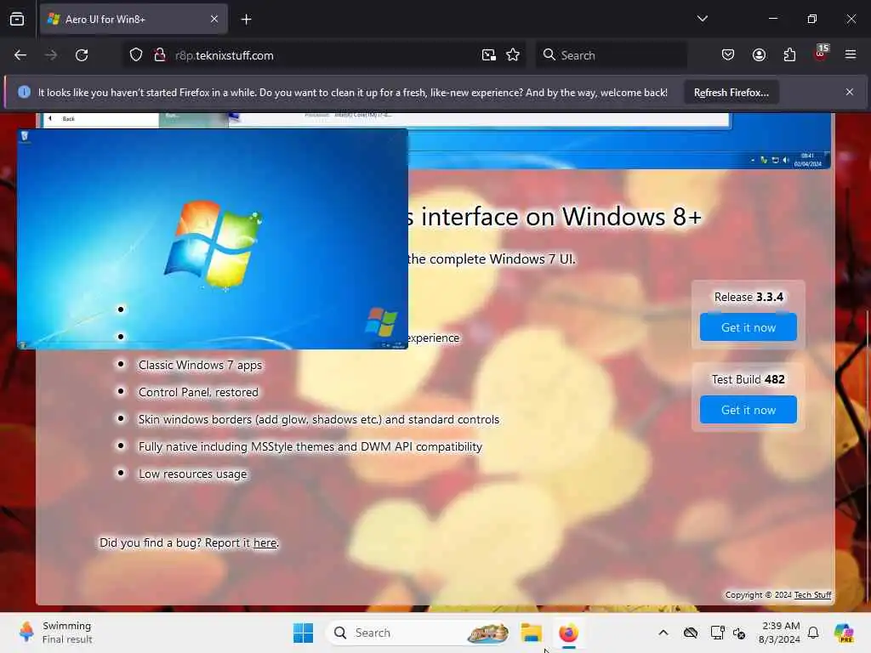Click the Firefox toolbar Search field

pos(611,55)
